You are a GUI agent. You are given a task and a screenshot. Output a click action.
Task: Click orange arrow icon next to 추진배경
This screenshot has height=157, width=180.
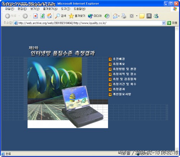110,59
